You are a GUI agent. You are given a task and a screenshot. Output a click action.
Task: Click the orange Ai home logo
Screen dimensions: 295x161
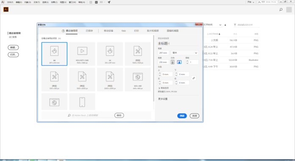[x=6, y=9]
